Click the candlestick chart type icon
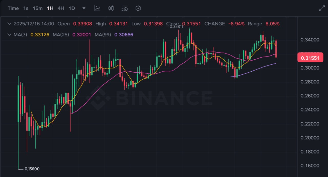Viewport: 328px width, 177px height. coord(111,8)
